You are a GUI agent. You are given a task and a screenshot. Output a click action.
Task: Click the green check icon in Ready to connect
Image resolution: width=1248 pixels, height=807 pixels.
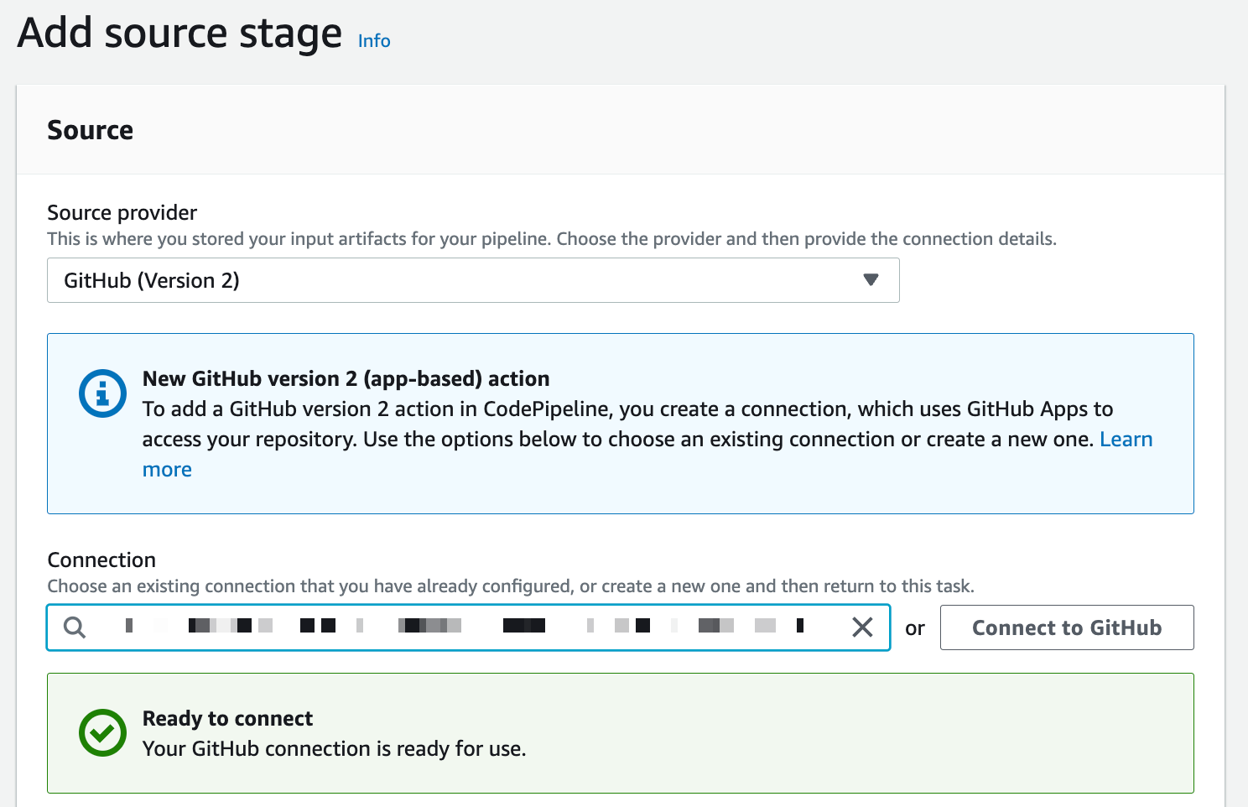[x=102, y=733]
